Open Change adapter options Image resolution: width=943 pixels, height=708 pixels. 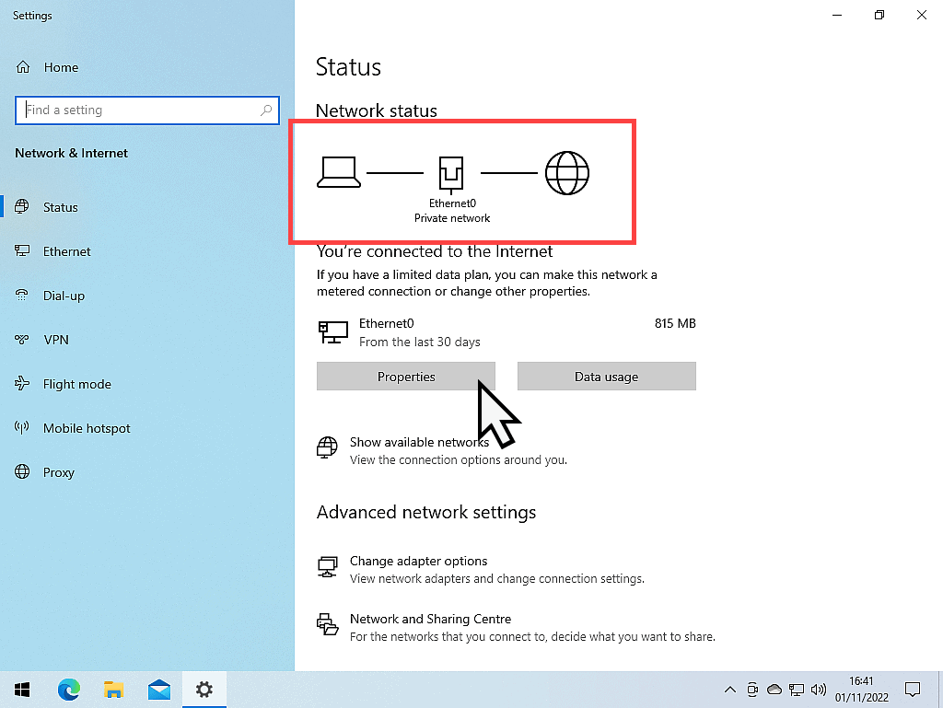point(418,561)
